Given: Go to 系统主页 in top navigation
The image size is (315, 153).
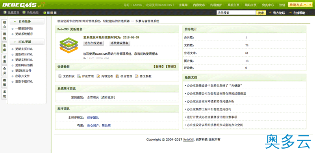Looking at the screenshot, I should pyautogui.click(x=233, y=5).
